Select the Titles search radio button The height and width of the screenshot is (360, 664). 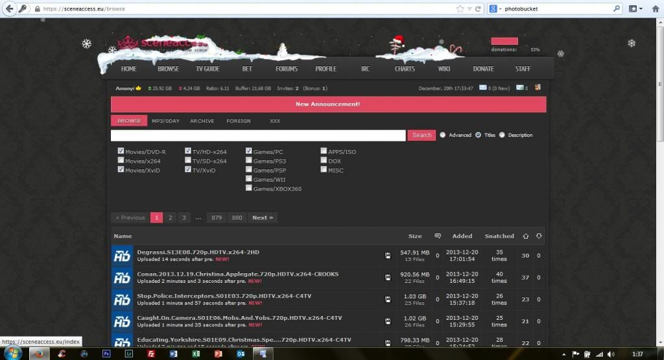tap(478, 135)
